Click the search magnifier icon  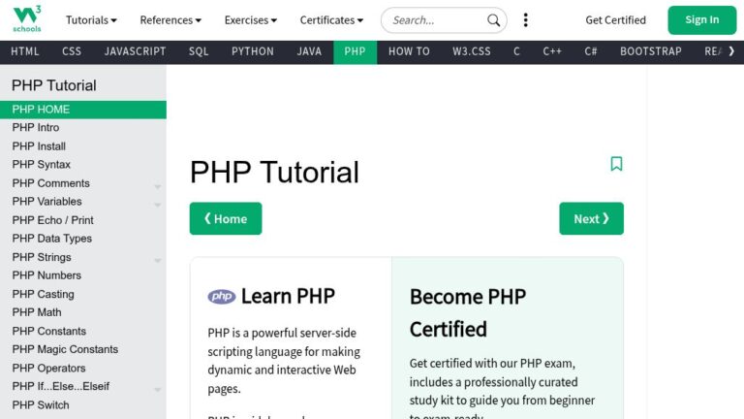(493, 20)
